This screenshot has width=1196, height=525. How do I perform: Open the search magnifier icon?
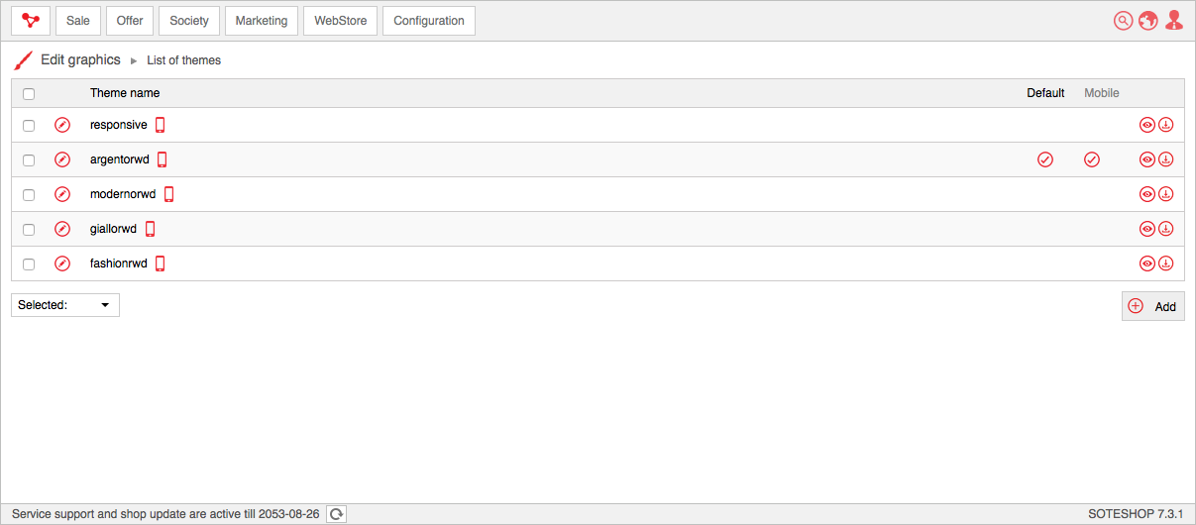click(1123, 21)
